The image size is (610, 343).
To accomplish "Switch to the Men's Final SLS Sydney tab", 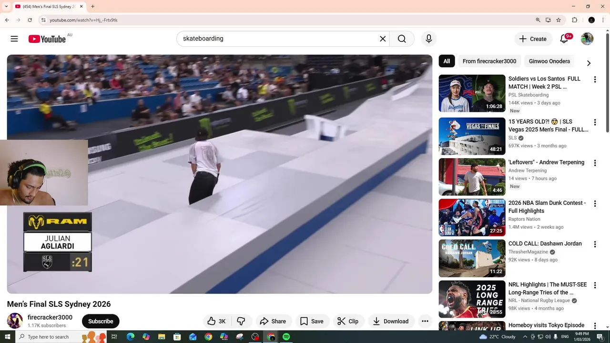I will click(x=49, y=7).
